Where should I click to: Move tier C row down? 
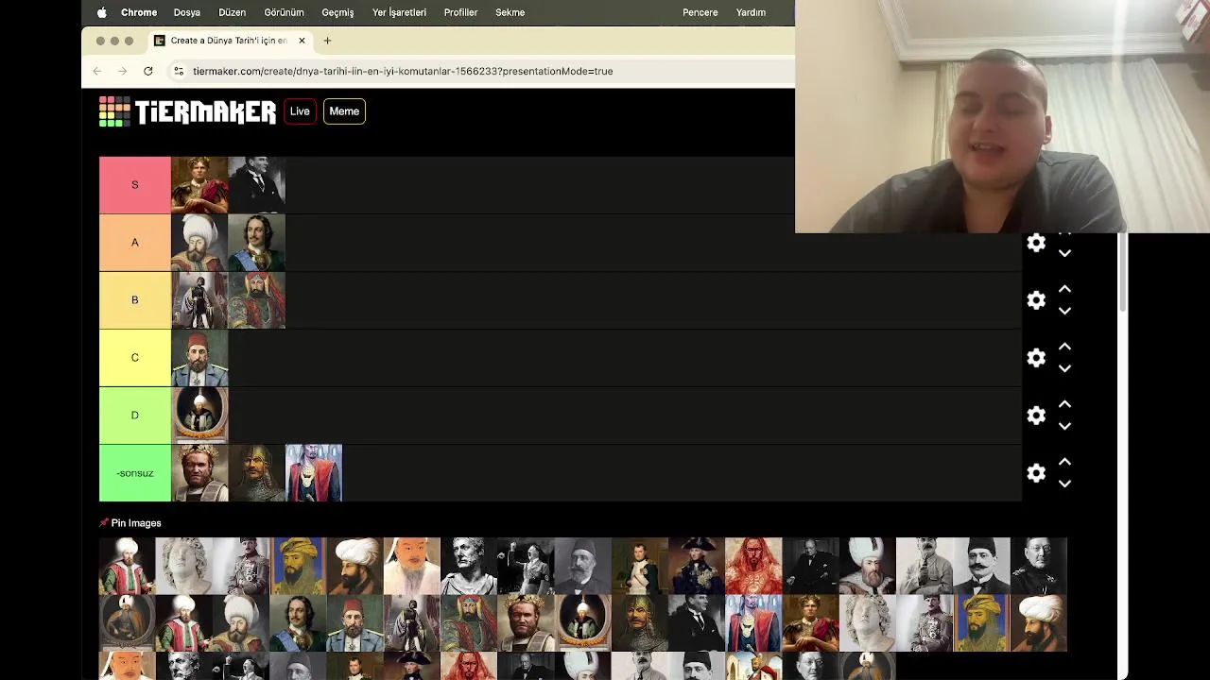[x=1064, y=368]
